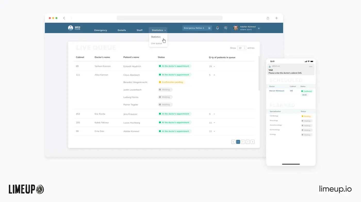
Task: Click the browser back arrow
Action: [x=64, y=18]
